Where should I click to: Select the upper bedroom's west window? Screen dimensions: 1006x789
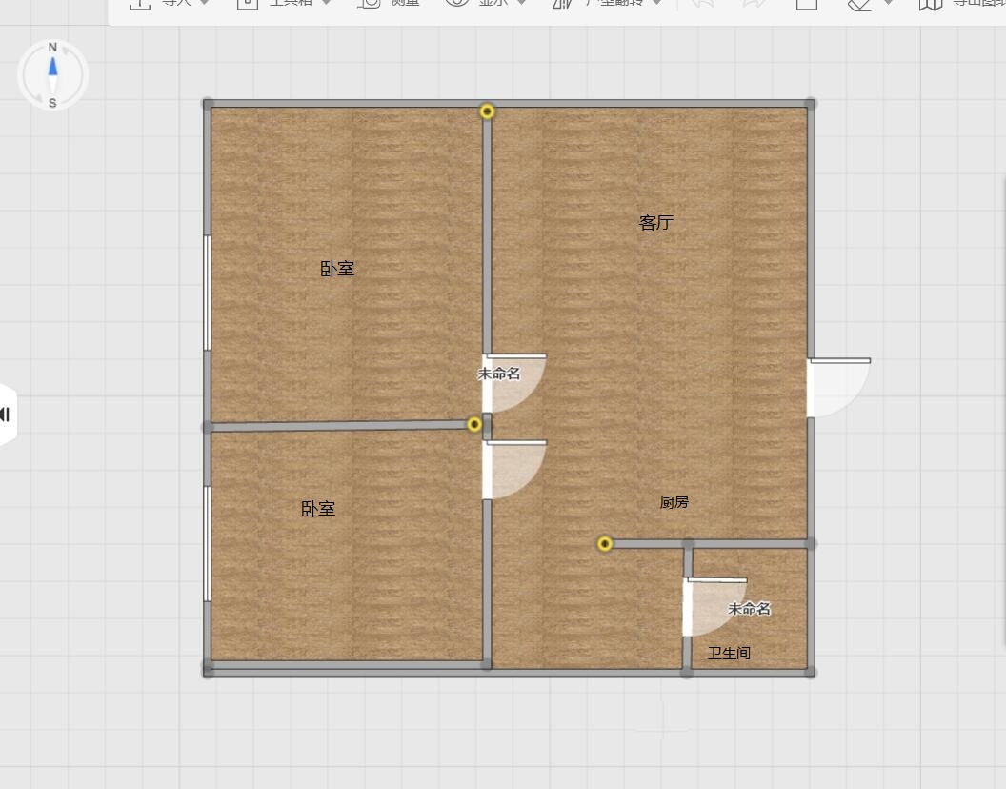[208, 293]
